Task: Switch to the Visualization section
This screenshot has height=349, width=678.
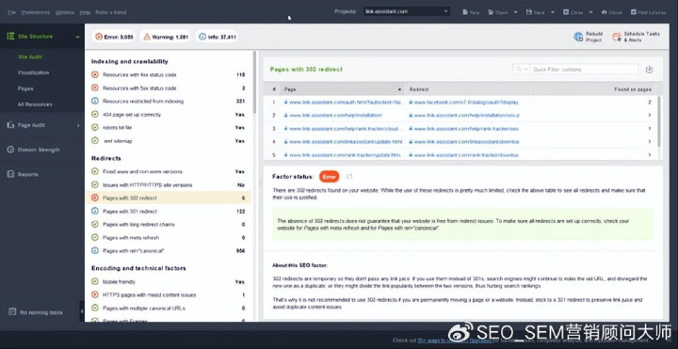Action: (33, 72)
